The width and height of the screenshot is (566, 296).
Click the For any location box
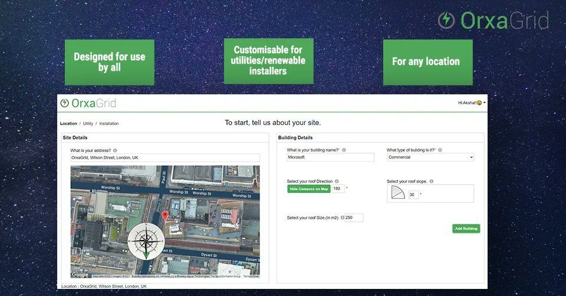pyautogui.click(x=428, y=63)
